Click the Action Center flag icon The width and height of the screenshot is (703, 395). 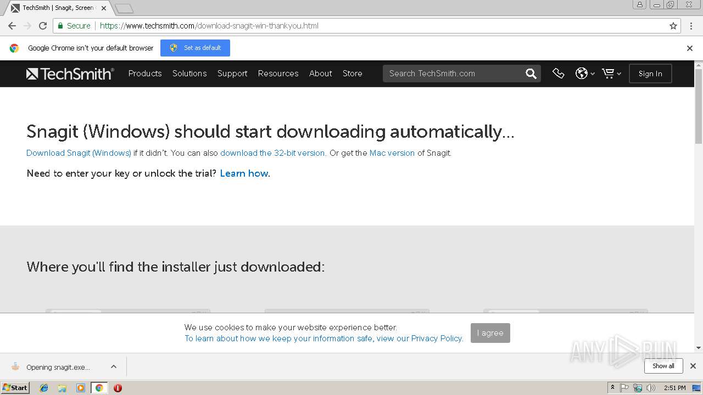624,388
